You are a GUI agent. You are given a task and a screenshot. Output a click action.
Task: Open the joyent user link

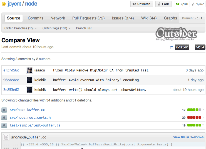point(14,4)
